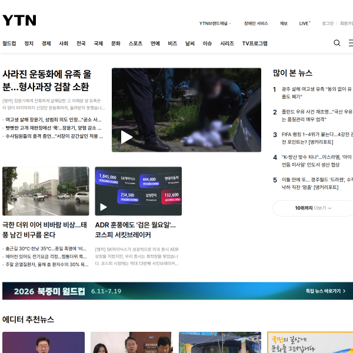Screen dimensions: 353x353
Task: Click the 로그인 link
Action: pos(328,24)
